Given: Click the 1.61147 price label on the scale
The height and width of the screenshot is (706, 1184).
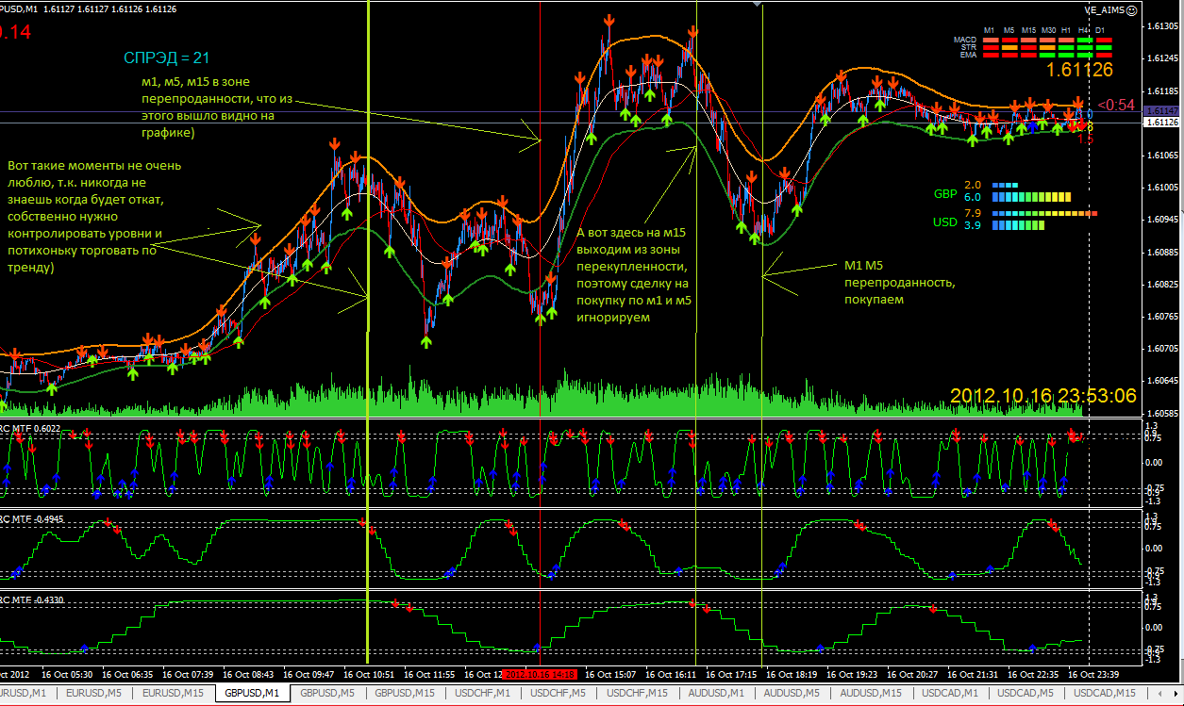Looking at the screenshot, I should (1162, 111).
